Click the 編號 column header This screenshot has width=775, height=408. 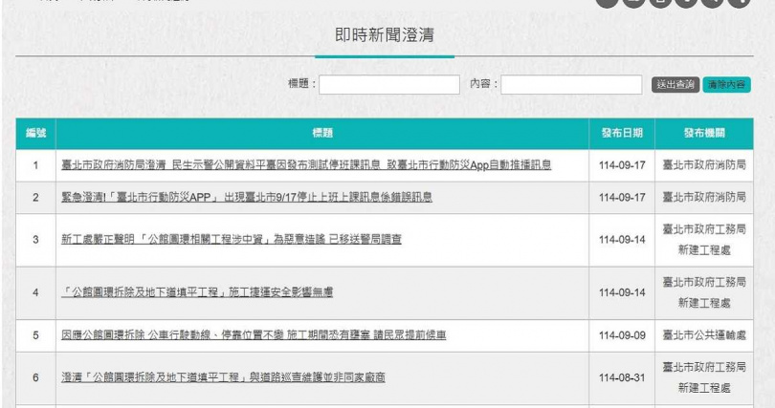point(35,133)
